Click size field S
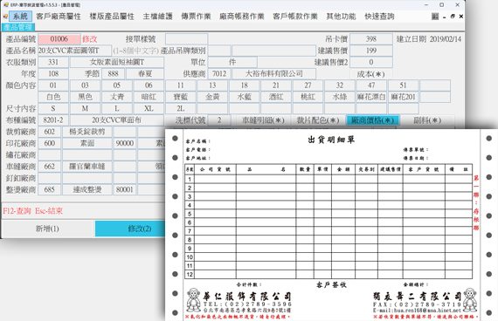 (53, 108)
